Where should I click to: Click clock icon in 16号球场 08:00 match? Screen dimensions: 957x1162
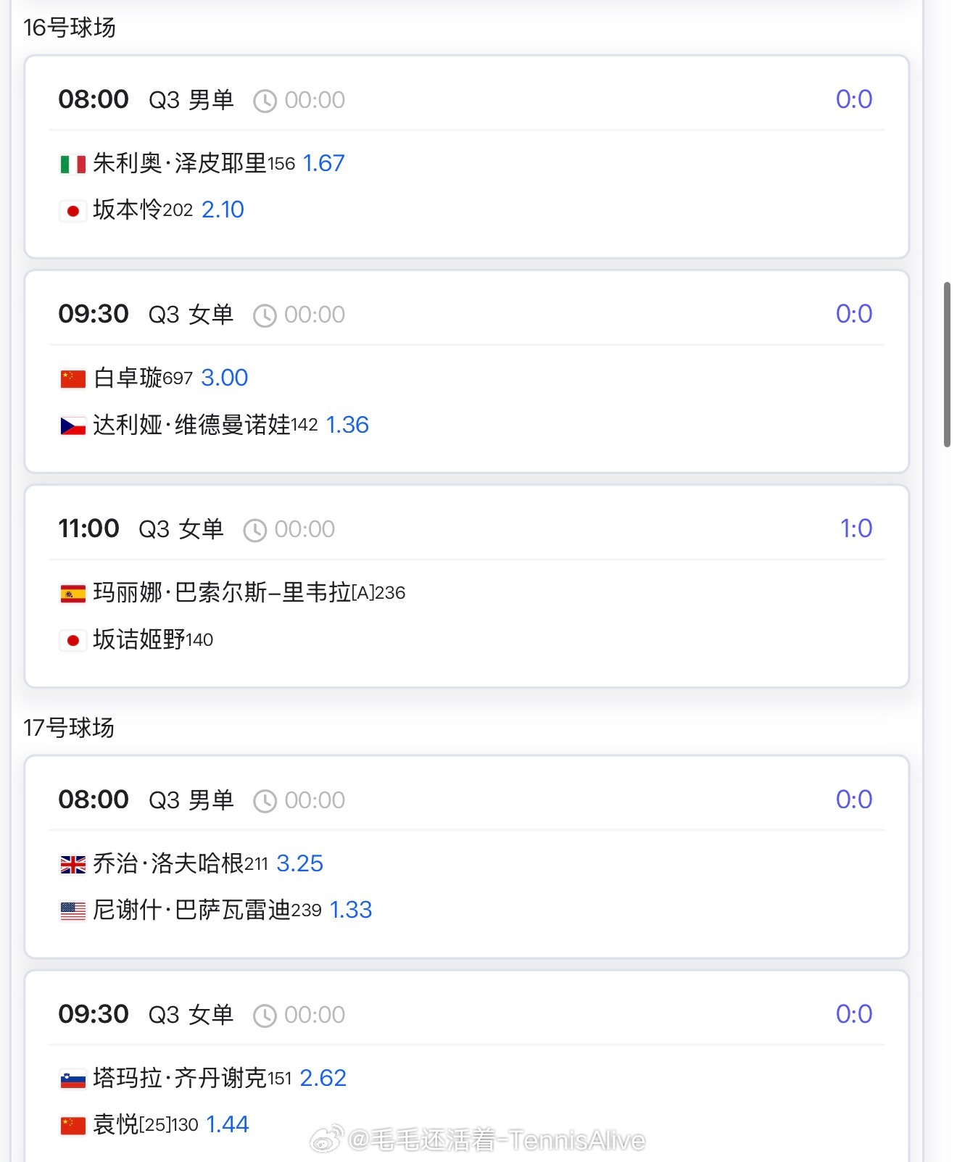point(265,101)
